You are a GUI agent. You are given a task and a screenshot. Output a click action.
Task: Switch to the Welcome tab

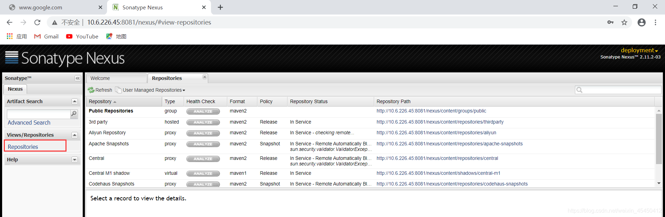(116, 78)
